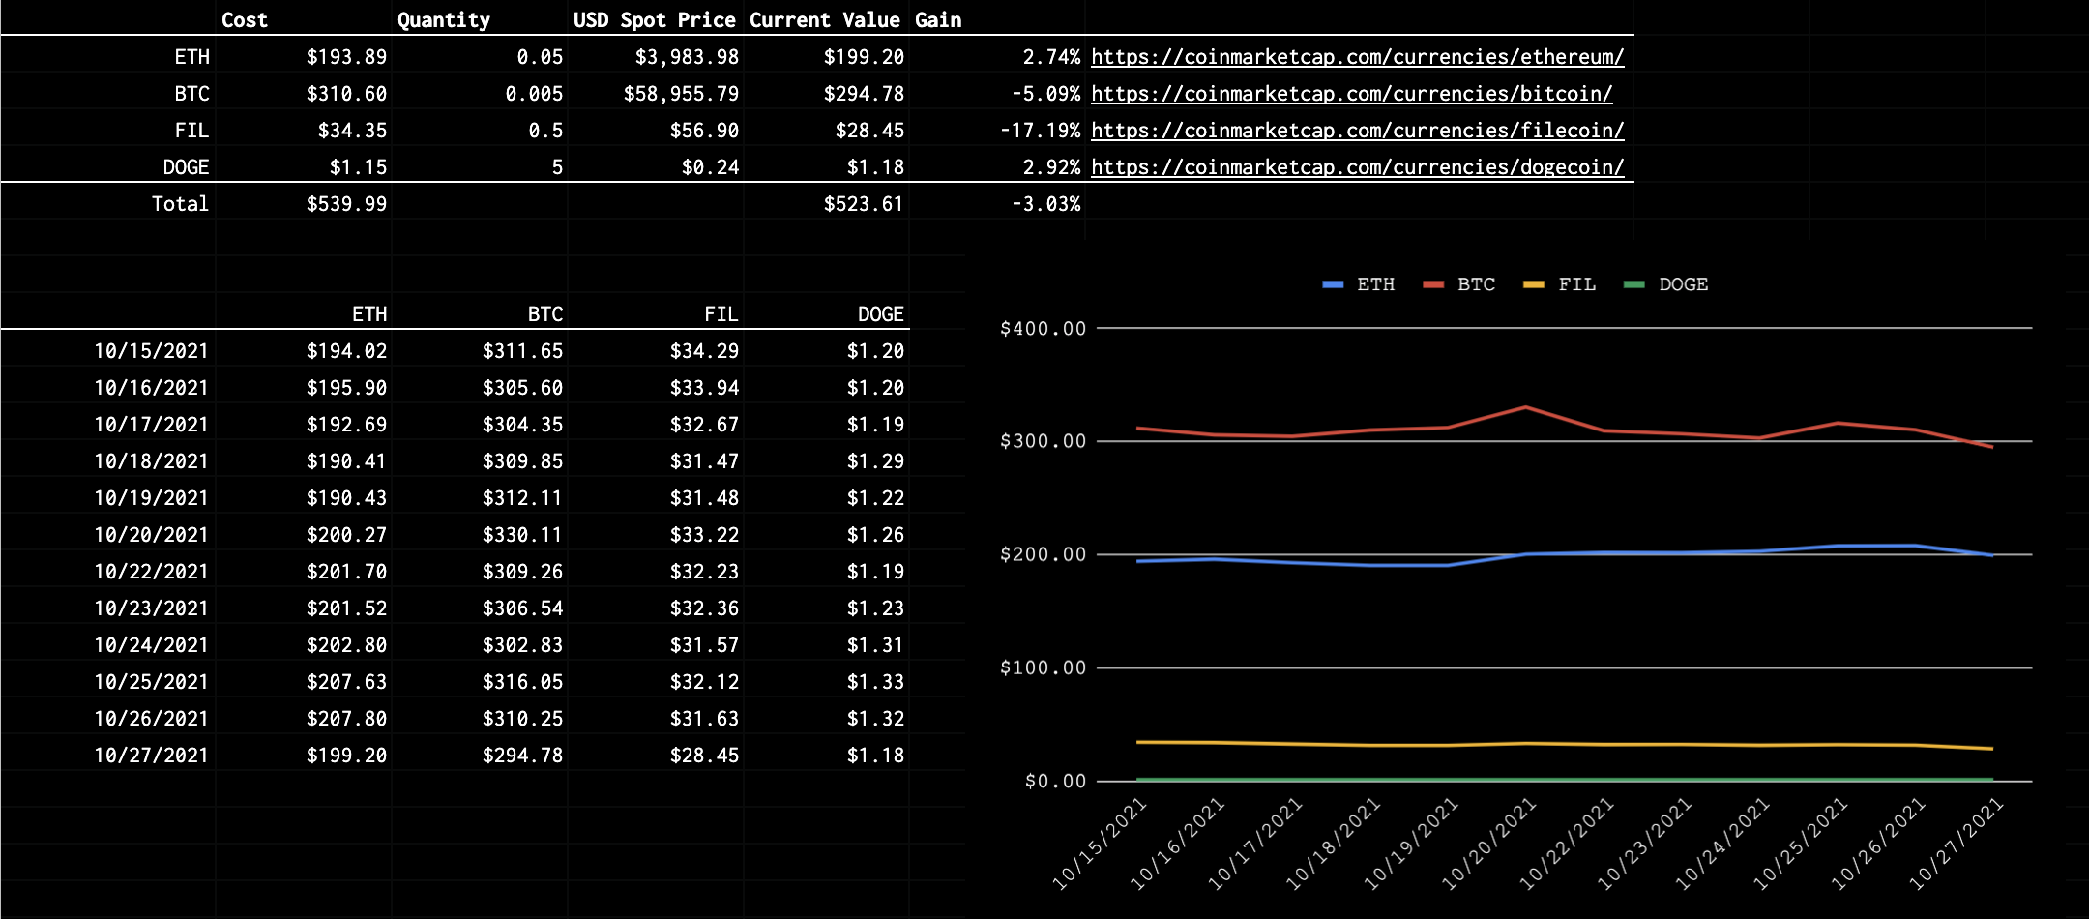Click the 10/20/2021 date cell

tap(151, 534)
